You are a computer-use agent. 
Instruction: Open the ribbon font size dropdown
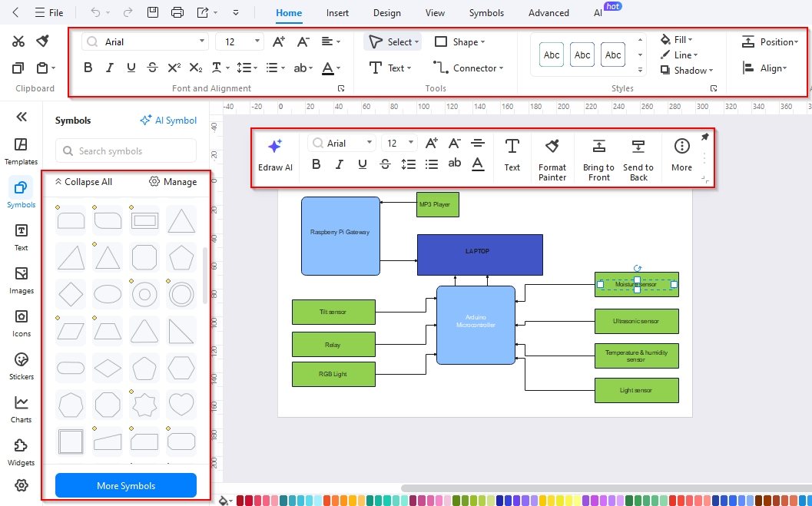click(257, 41)
